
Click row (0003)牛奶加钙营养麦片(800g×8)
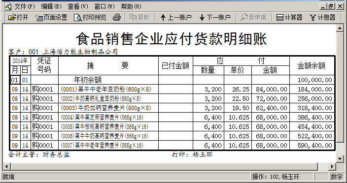[172, 108]
